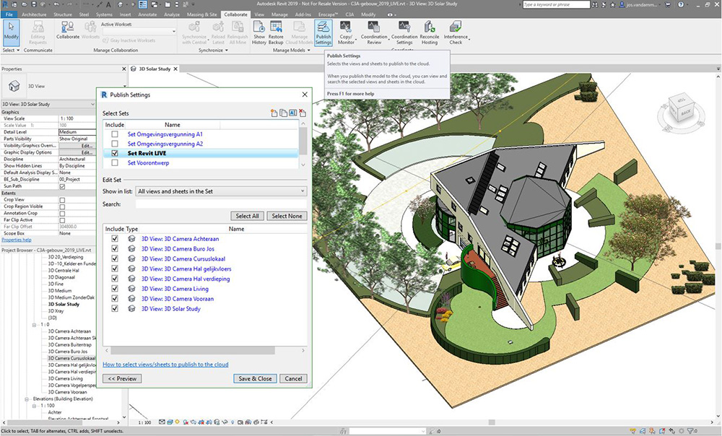Click the keyword search box in title bar
722x436 pixels.
(x=556, y=4)
